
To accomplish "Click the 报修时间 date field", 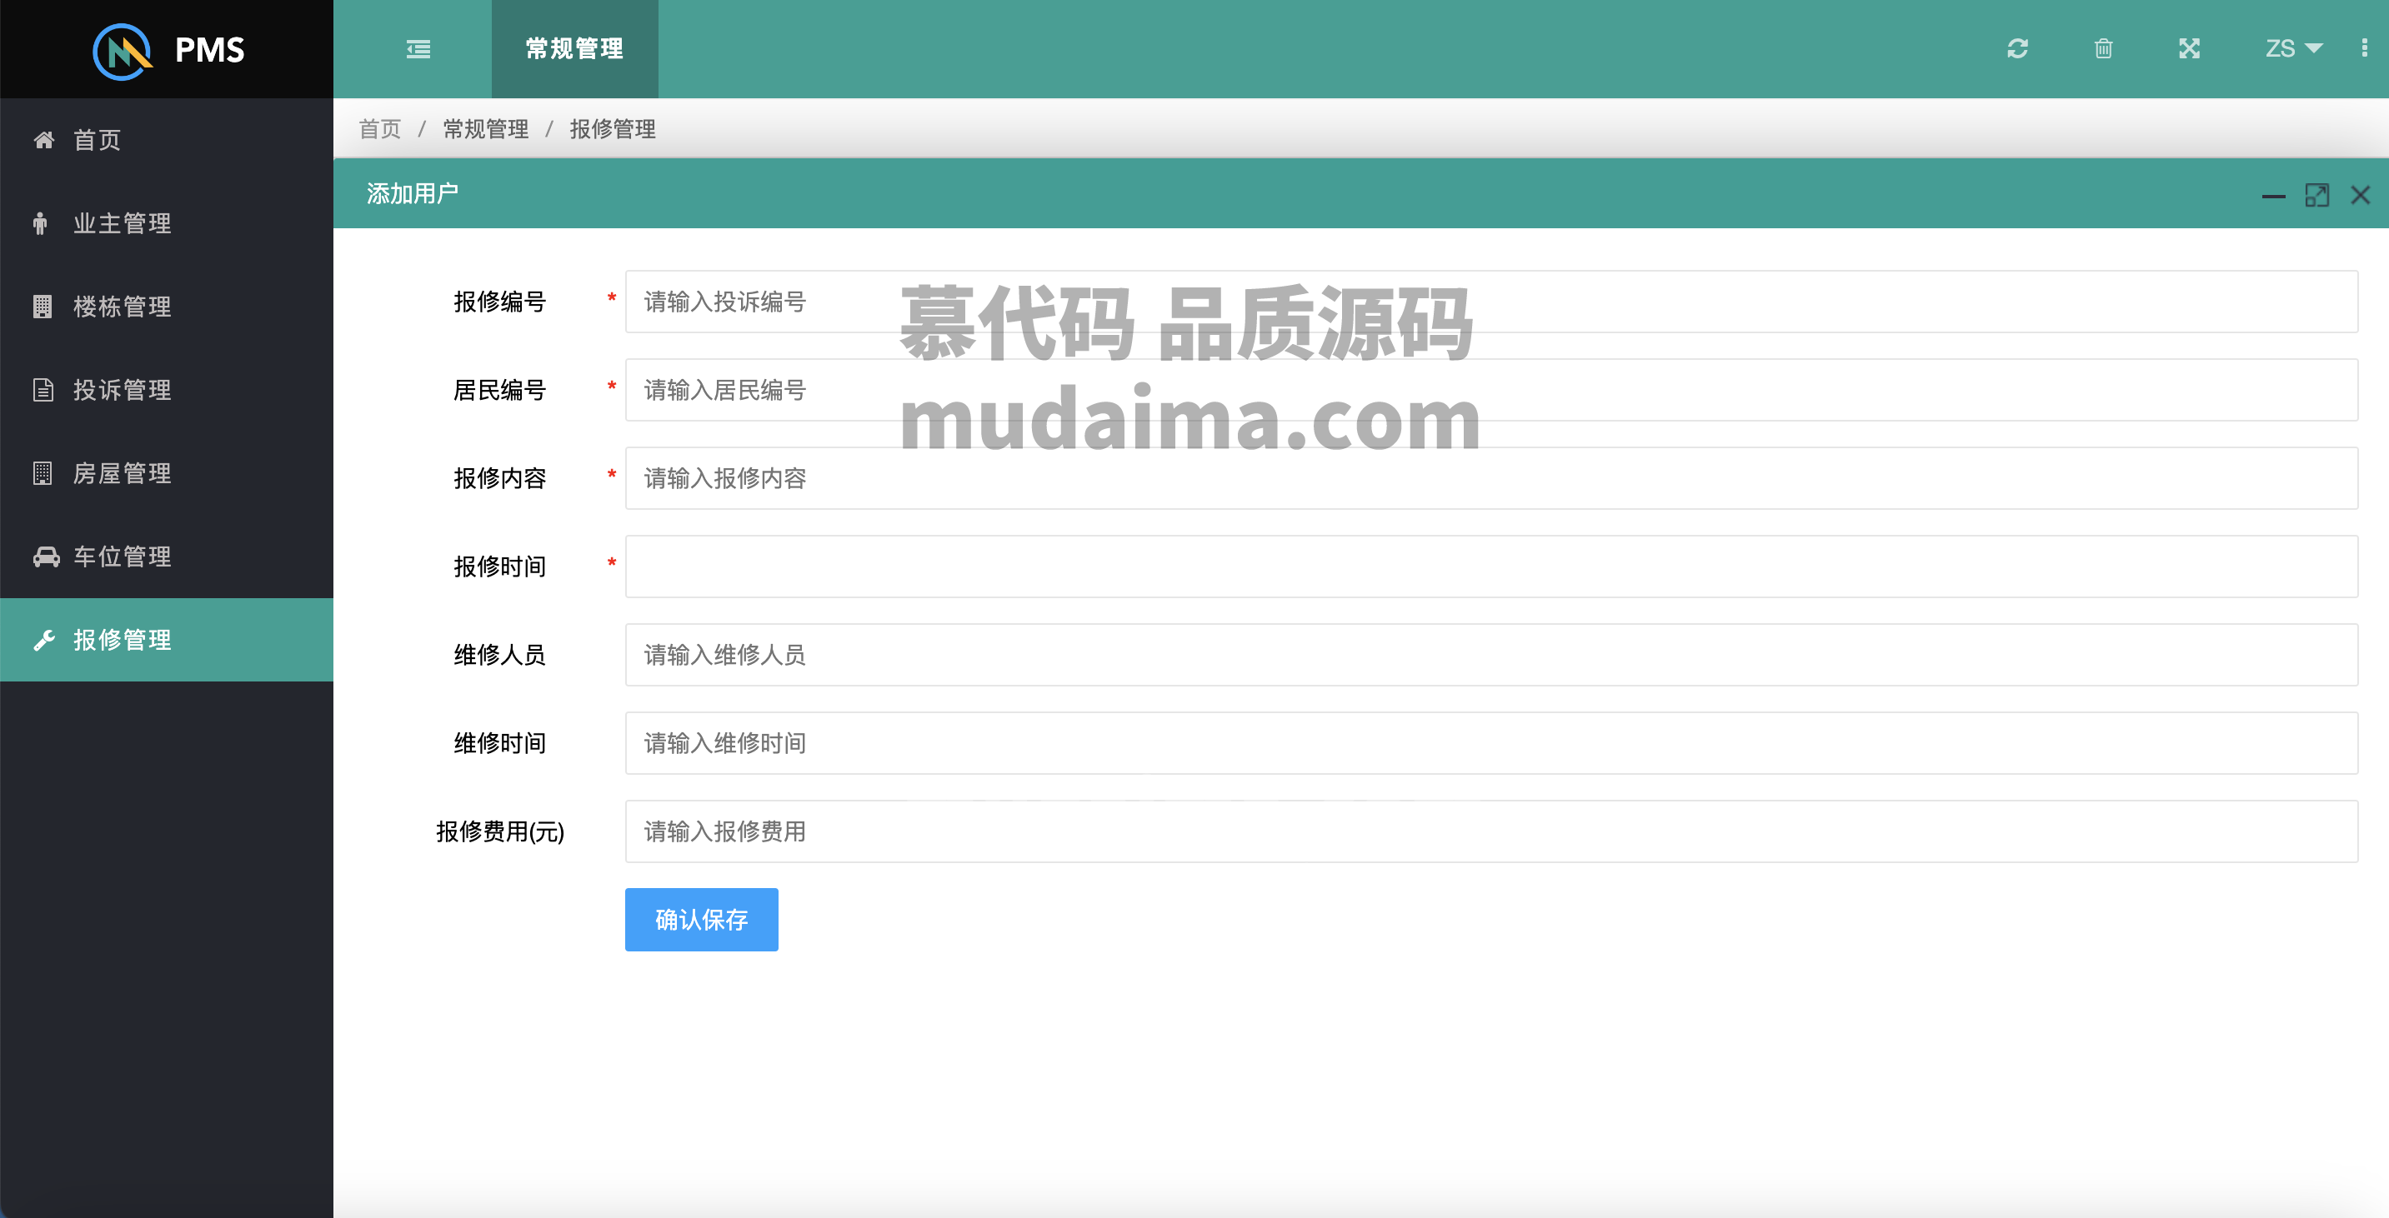I will coord(1491,567).
